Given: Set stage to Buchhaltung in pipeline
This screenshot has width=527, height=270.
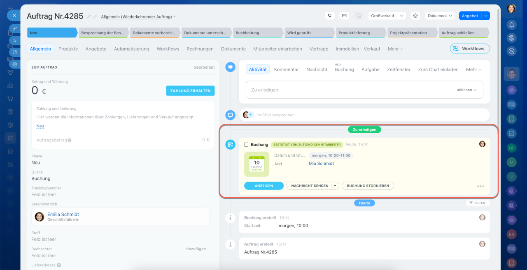Looking at the screenshot, I should 257,33.
